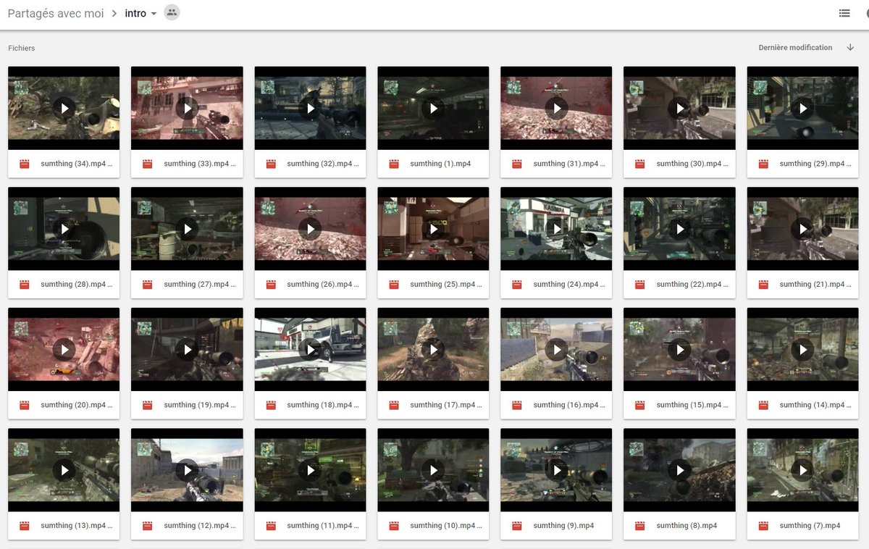The image size is (869, 549).
Task: Play the sumthing (30).mp4 video thumbnail
Action: pyautogui.click(x=679, y=108)
